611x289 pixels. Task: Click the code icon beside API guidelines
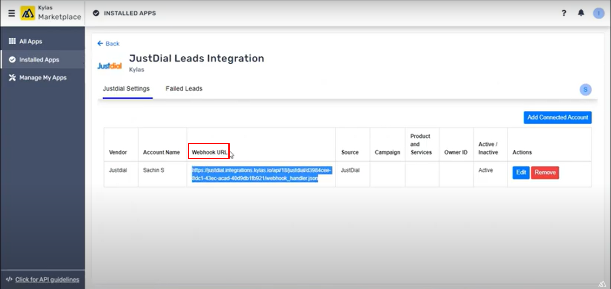click(x=9, y=280)
